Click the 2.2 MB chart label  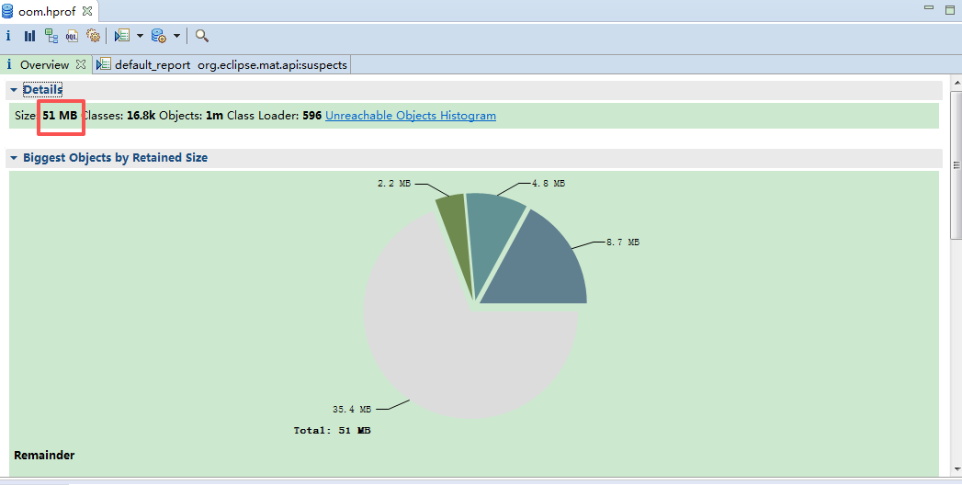(394, 184)
